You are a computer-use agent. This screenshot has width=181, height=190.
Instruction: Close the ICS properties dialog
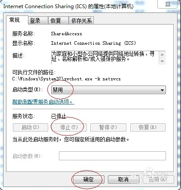click(168, 4)
